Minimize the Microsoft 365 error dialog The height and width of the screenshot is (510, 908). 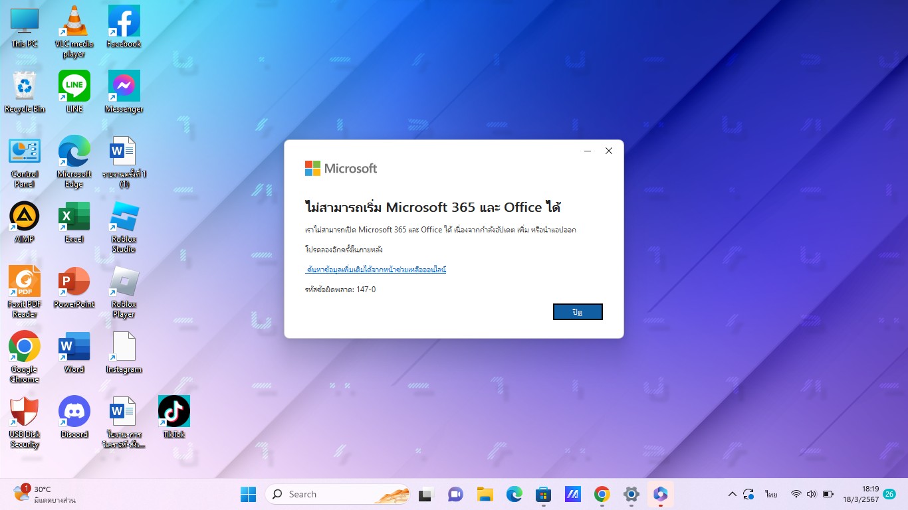pyautogui.click(x=588, y=151)
